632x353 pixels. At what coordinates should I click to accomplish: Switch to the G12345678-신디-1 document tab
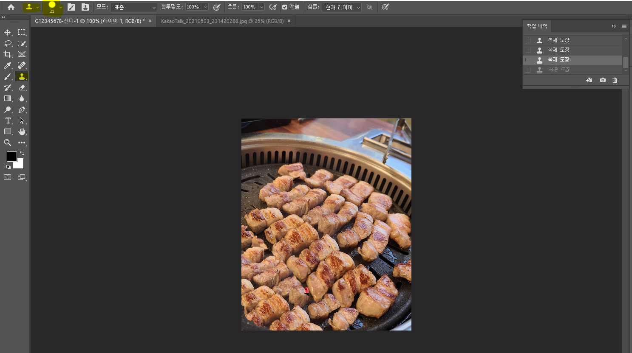point(90,21)
